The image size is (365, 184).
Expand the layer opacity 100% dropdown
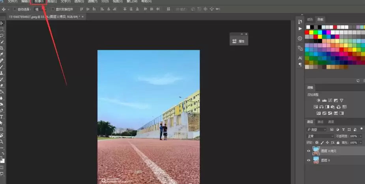coord(356,136)
